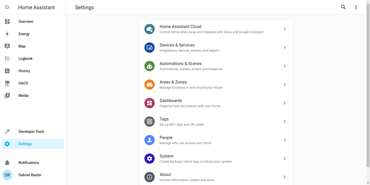Click the Map sidebar icon
The image size is (370, 185).
point(7,46)
